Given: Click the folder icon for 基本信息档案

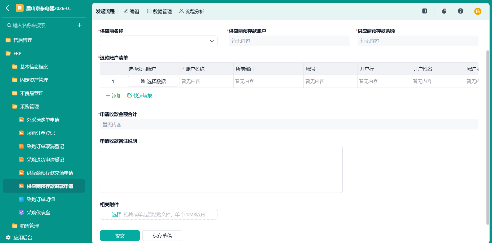Looking at the screenshot, I should [x=15, y=67].
